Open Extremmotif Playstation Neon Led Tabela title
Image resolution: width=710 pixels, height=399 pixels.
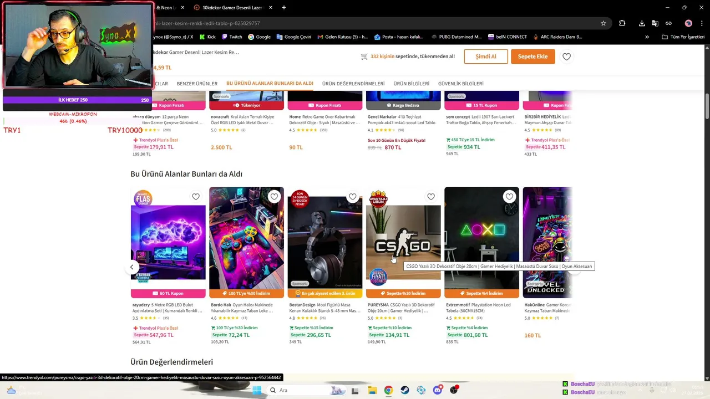(479, 308)
